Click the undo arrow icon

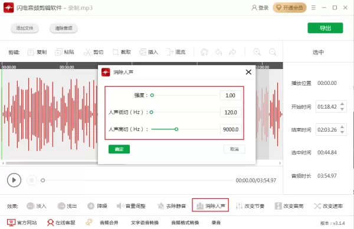point(218,52)
